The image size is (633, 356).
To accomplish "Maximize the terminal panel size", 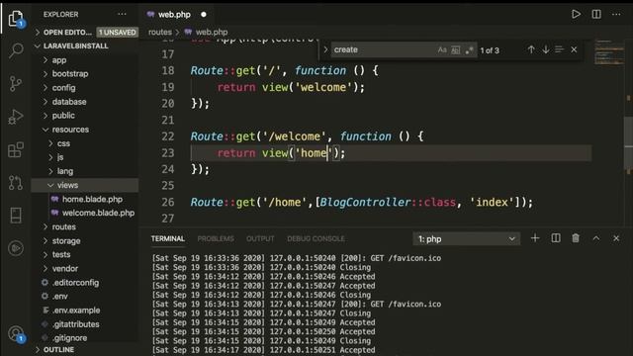I will tap(596, 238).
